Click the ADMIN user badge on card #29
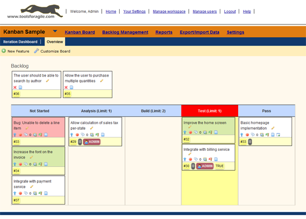Image resolution: width=306 pixels, height=219 pixels. tap(92, 142)
